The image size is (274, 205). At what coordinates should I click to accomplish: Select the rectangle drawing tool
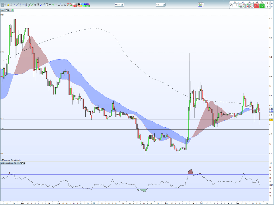coord(62,5)
